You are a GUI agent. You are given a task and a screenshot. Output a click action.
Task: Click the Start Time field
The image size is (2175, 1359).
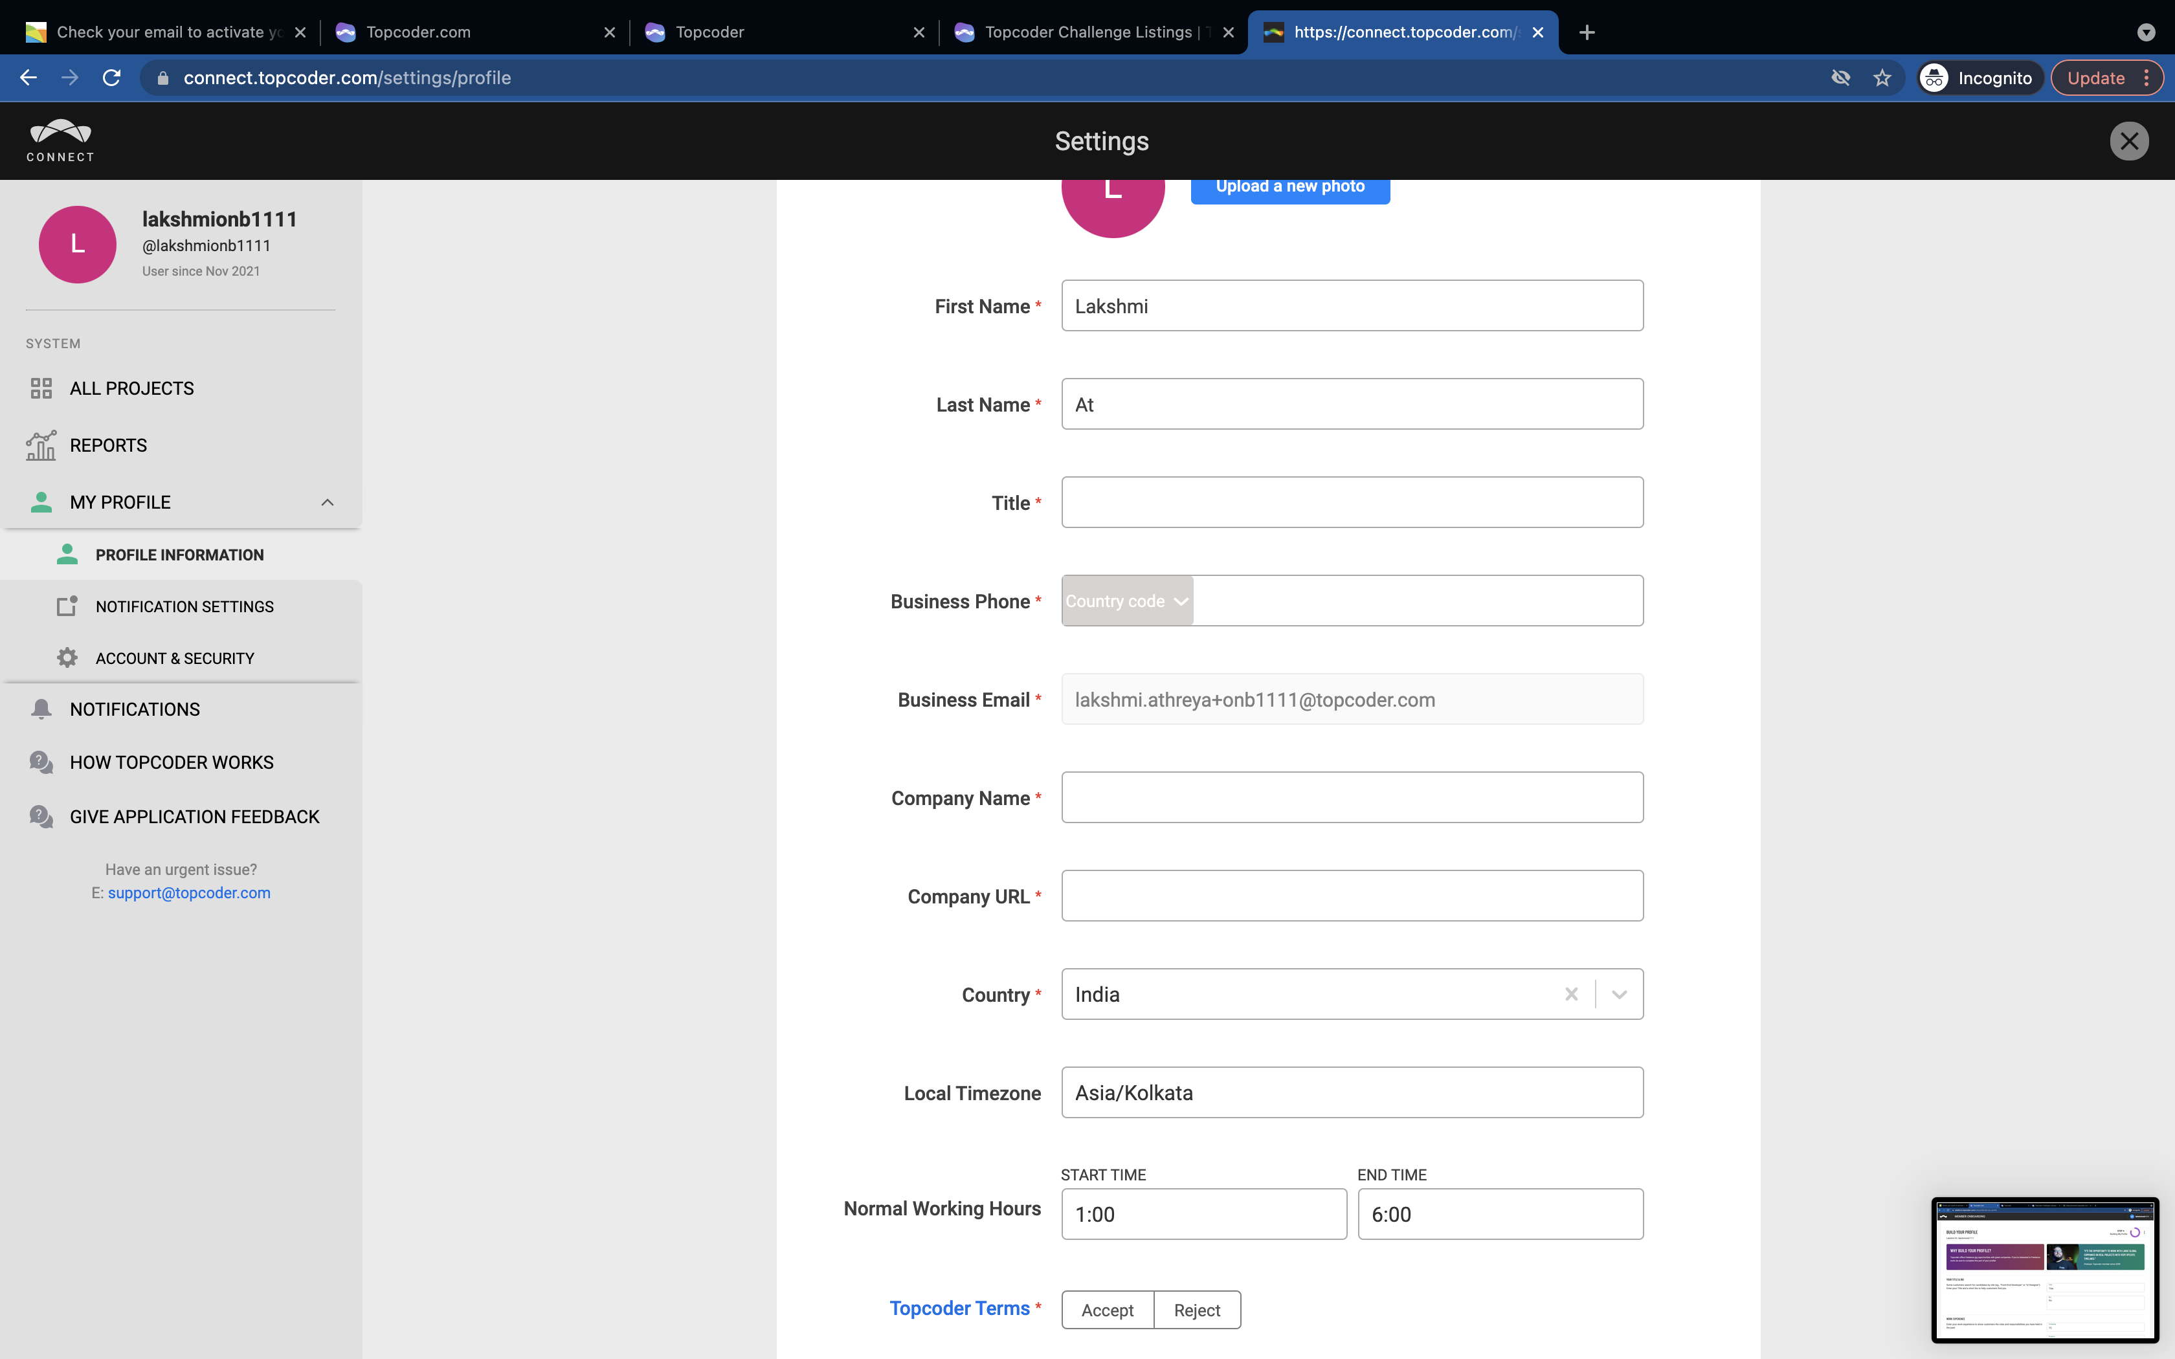(x=1203, y=1214)
